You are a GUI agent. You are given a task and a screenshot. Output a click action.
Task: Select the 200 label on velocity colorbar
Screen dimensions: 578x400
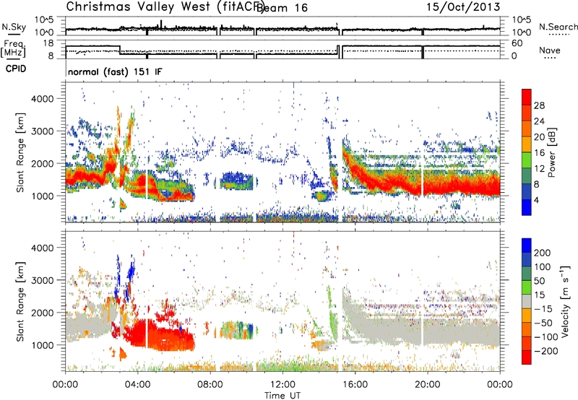click(543, 253)
